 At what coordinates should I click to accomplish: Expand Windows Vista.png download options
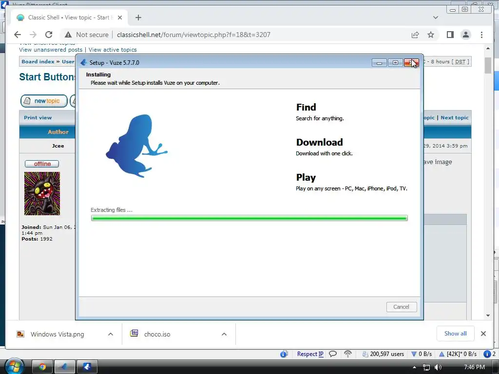(111, 334)
